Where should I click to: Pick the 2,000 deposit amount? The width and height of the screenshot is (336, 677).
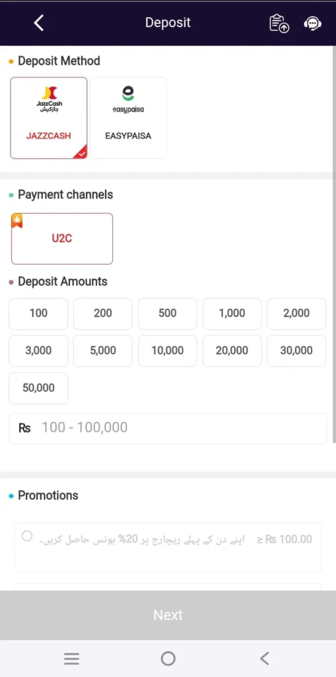click(296, 313)
